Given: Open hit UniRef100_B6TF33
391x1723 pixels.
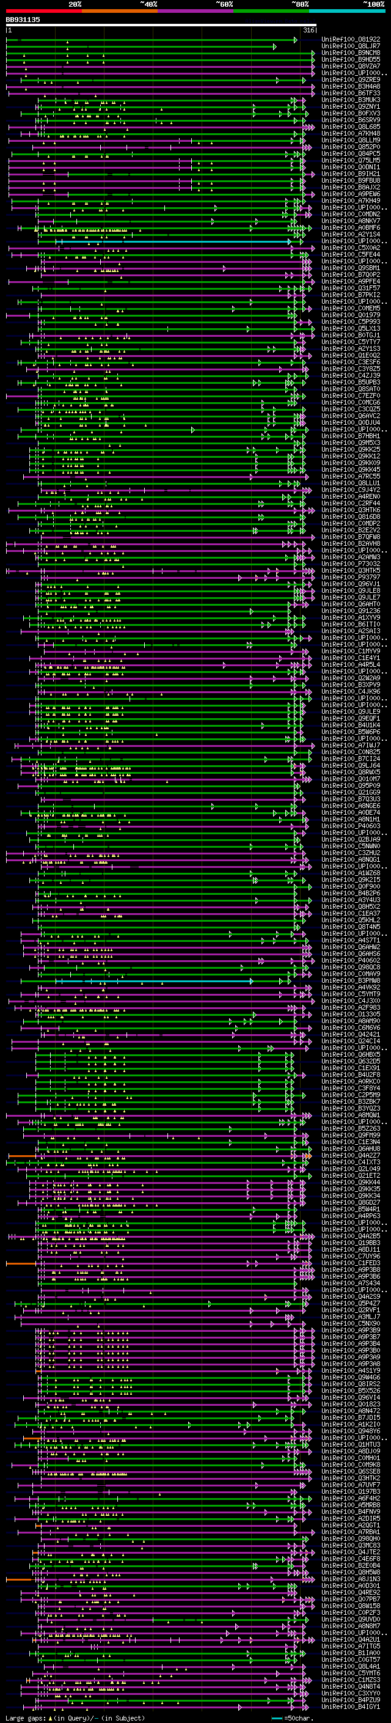Looking at the screenshot, I should pos(351,93).
